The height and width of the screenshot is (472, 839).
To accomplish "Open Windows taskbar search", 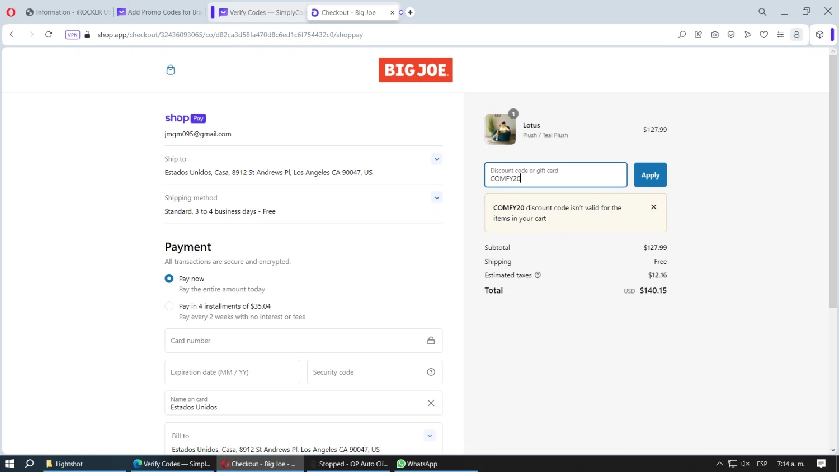I will click(30, 464).
